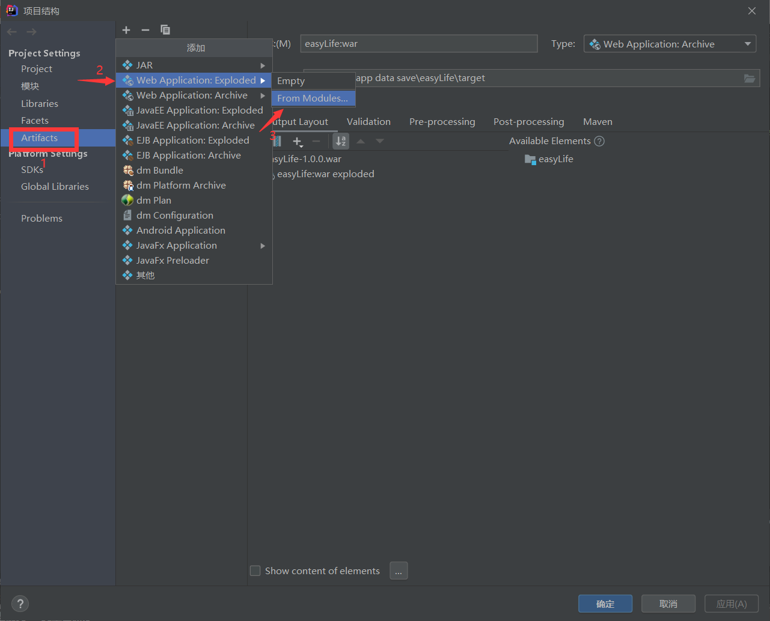Click the add artifact plus icon
The height and width of the screenshot is (621, 770).
pos(126,30)
